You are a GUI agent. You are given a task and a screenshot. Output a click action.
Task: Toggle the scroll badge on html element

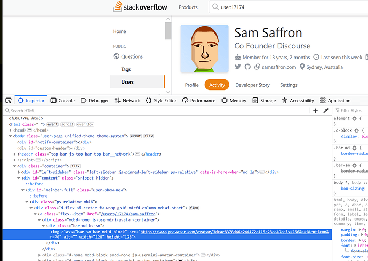click(x=67, y=124)
